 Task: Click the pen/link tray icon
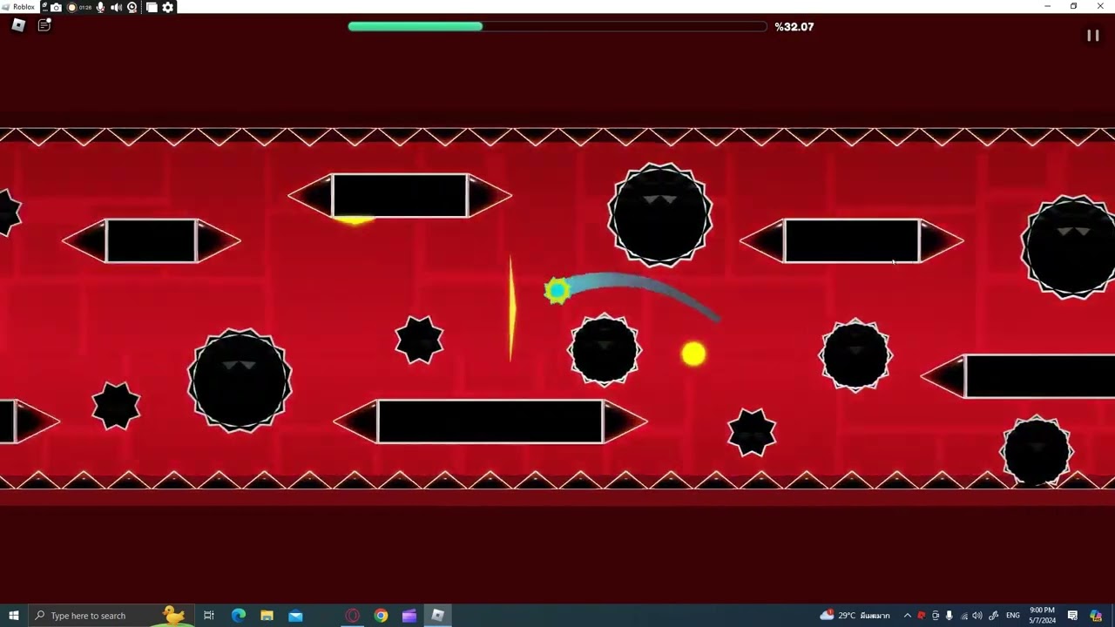pyautogui.click(x=993, y=616)
